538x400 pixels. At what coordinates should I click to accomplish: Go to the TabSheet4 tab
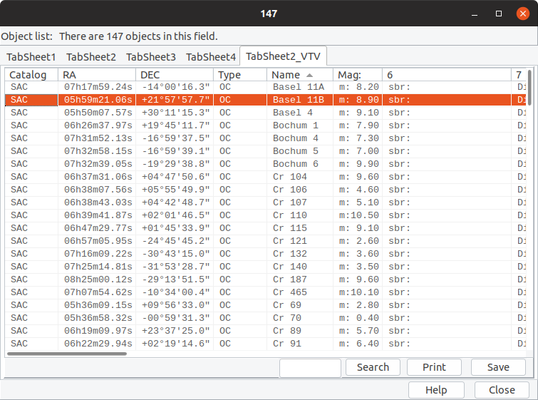211,56
